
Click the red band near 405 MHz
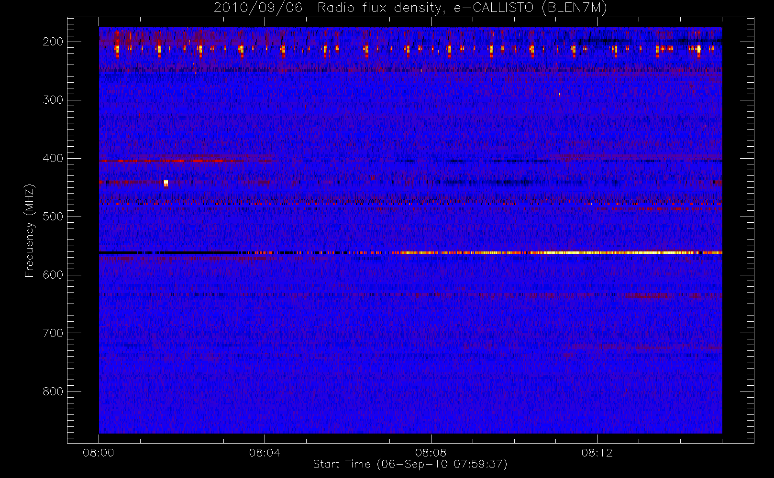click(167, 161)
